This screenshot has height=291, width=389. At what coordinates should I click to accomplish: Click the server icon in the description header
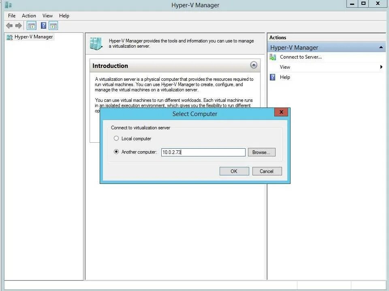[96, 44]
